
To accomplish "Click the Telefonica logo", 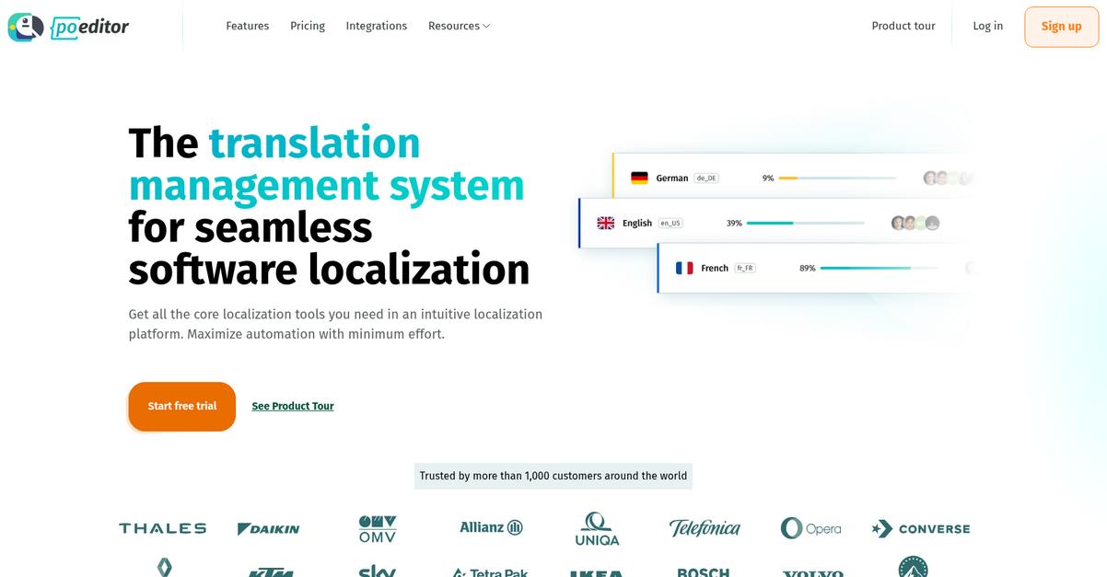I will click(x=705, y=528).
